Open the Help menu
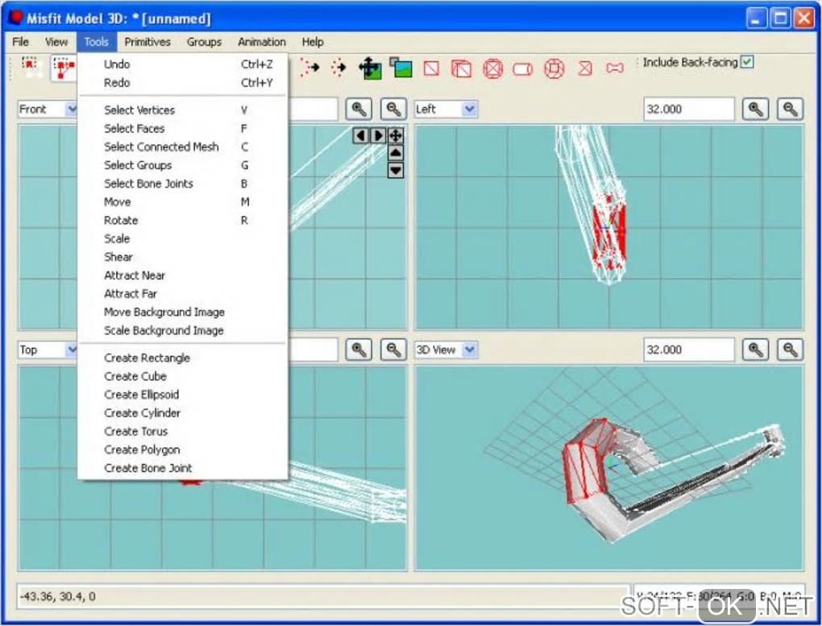822x626 pixels. [313, 42]
